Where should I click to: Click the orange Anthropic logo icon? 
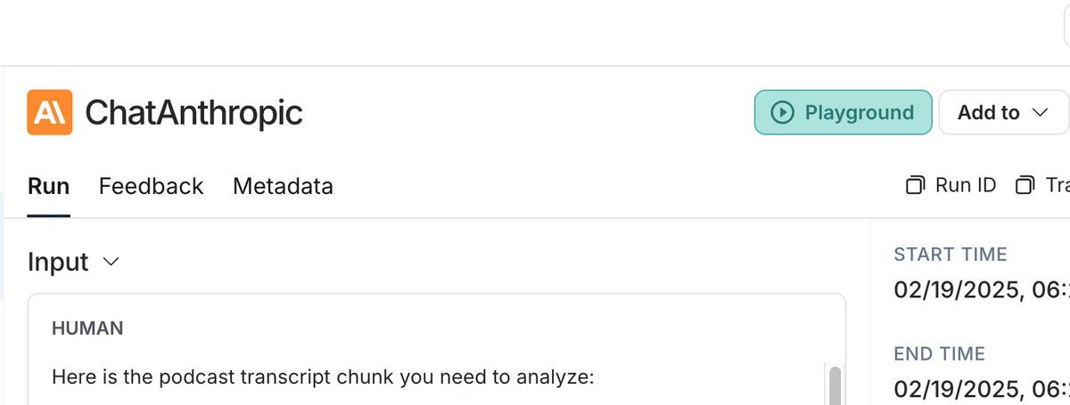(x=49, y=112)
